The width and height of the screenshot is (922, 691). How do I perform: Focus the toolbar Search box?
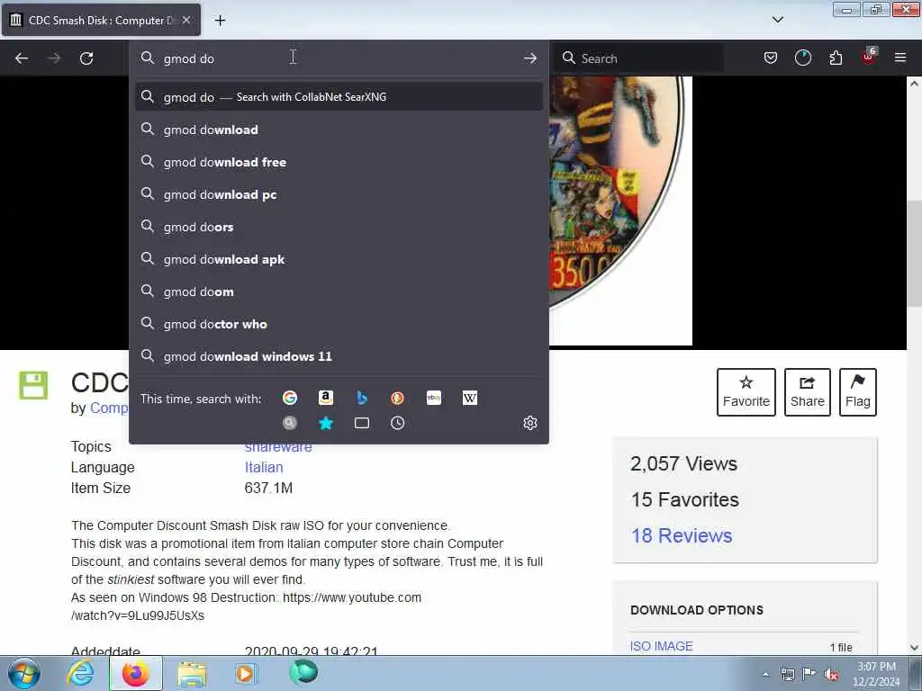point(638,58)
